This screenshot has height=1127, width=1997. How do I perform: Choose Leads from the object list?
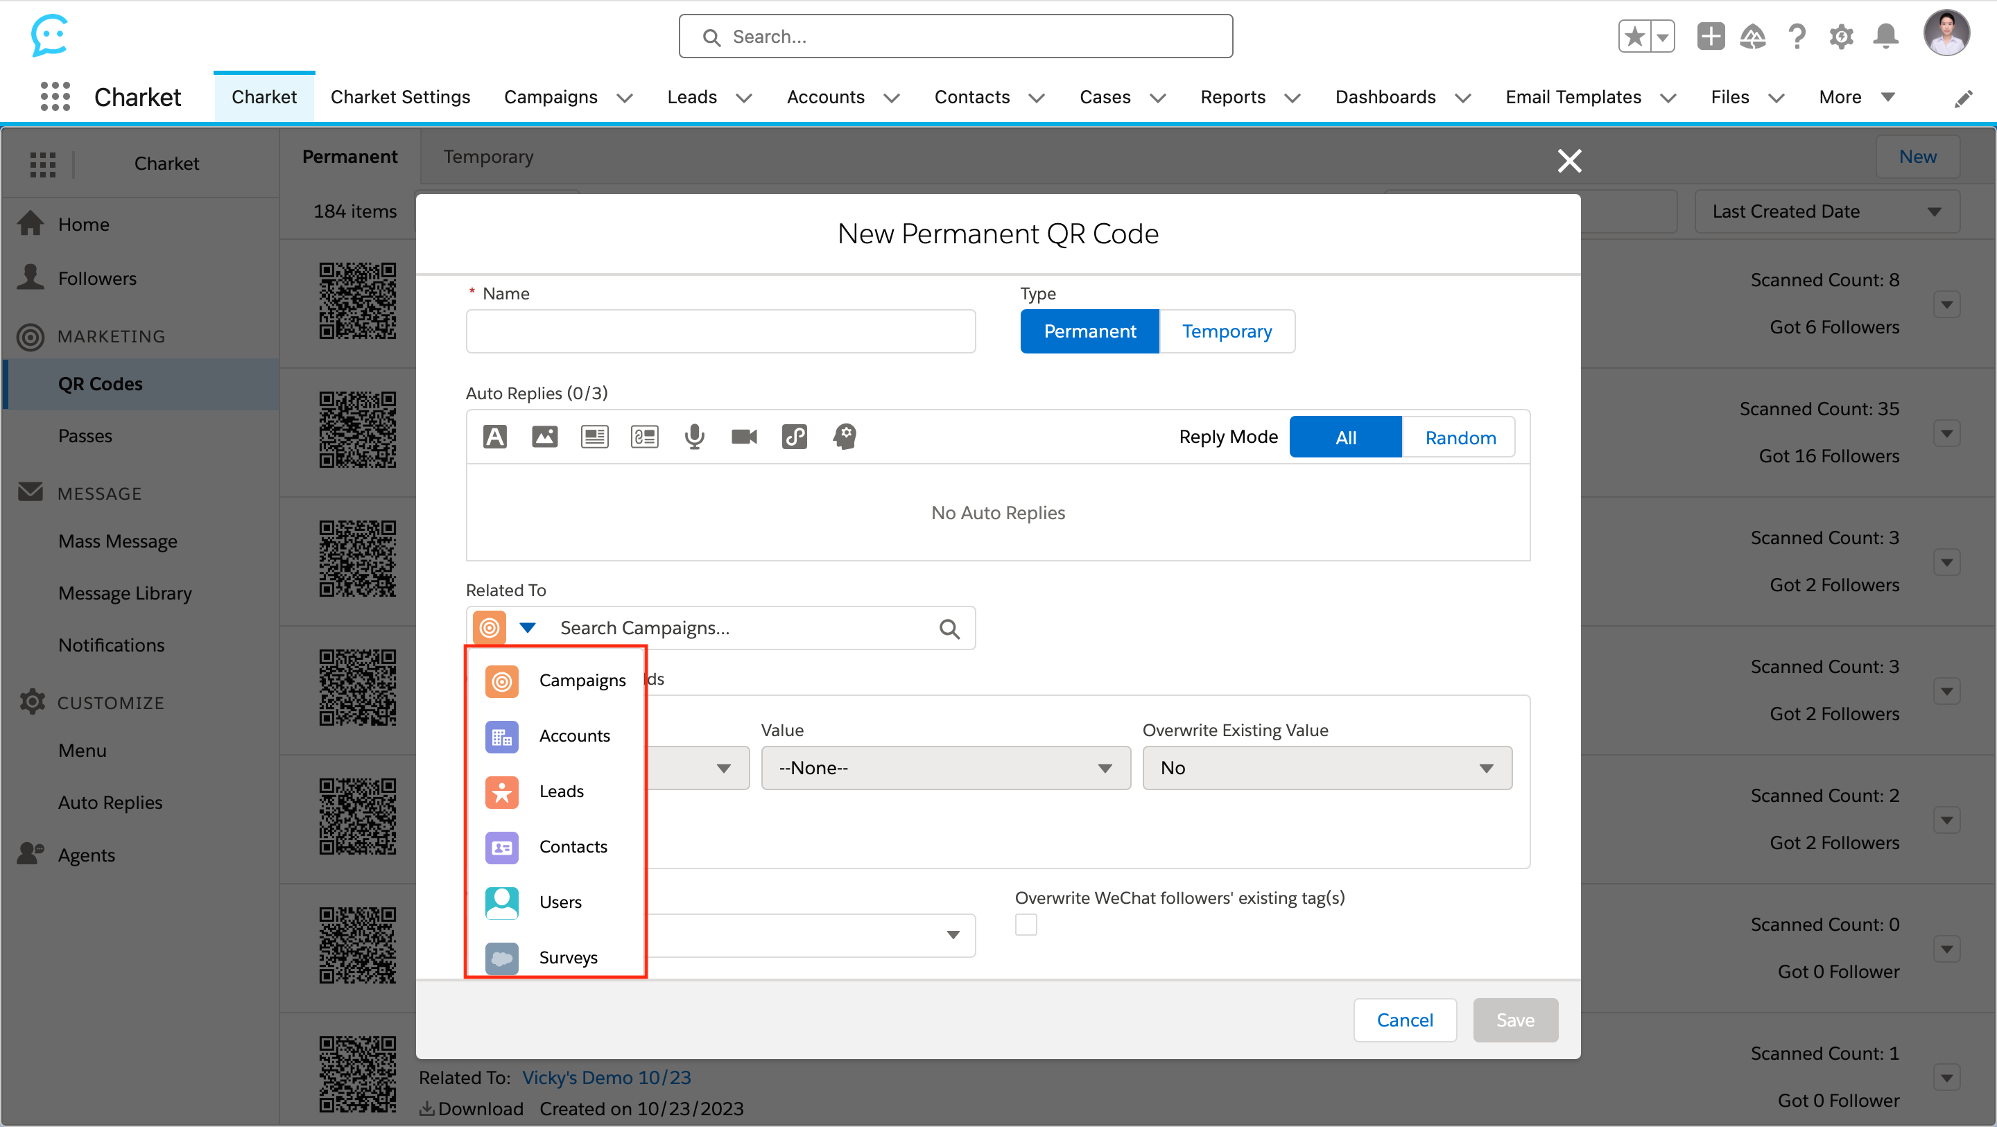pyautogui.click(x=555, y=792)
